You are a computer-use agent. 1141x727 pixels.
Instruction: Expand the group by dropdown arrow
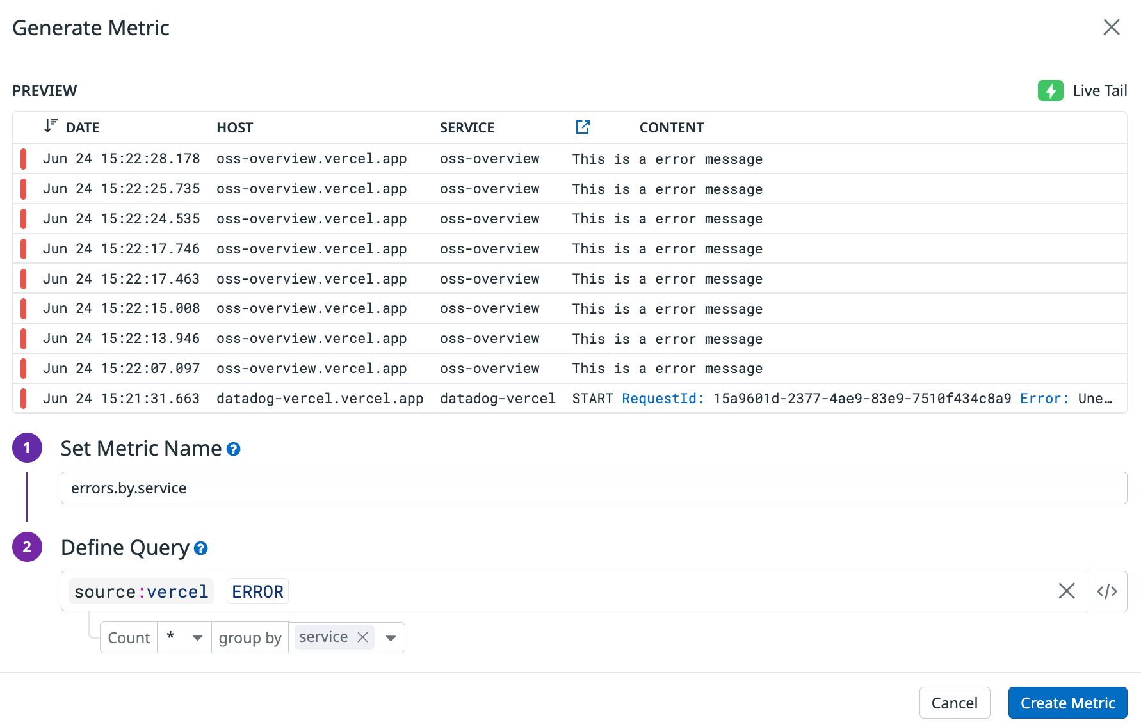pyautogui.click(x=391, y=638)
